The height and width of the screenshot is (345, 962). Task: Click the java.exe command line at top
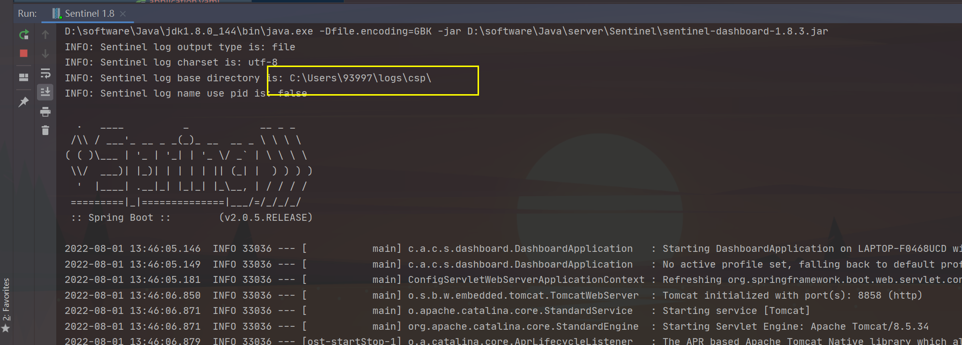click(446, 32)
